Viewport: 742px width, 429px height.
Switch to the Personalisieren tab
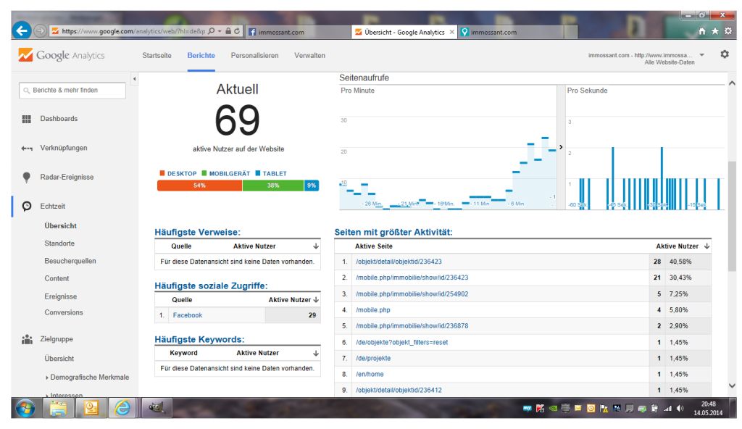point(254,56)
